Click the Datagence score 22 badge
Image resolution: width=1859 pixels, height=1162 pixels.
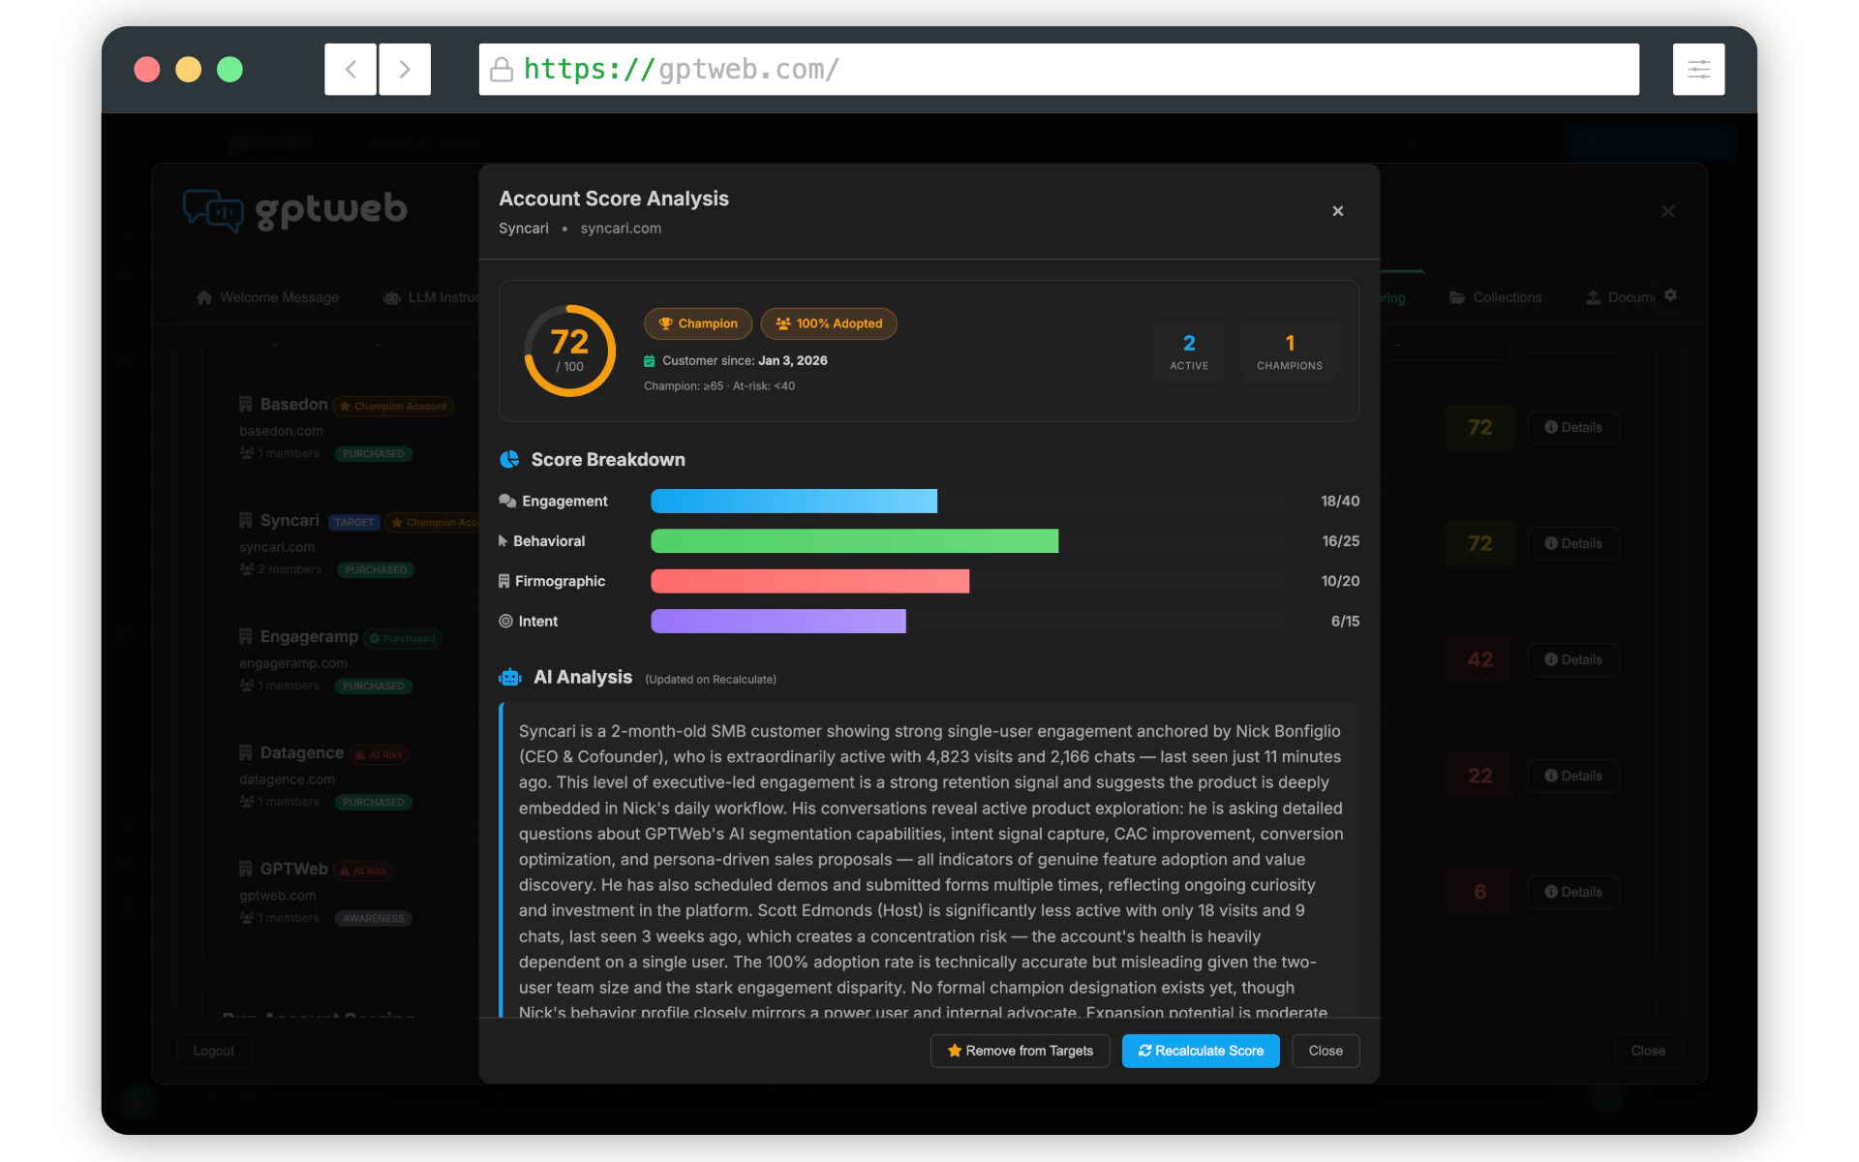pyautogui.click(x=1479, y=776)
